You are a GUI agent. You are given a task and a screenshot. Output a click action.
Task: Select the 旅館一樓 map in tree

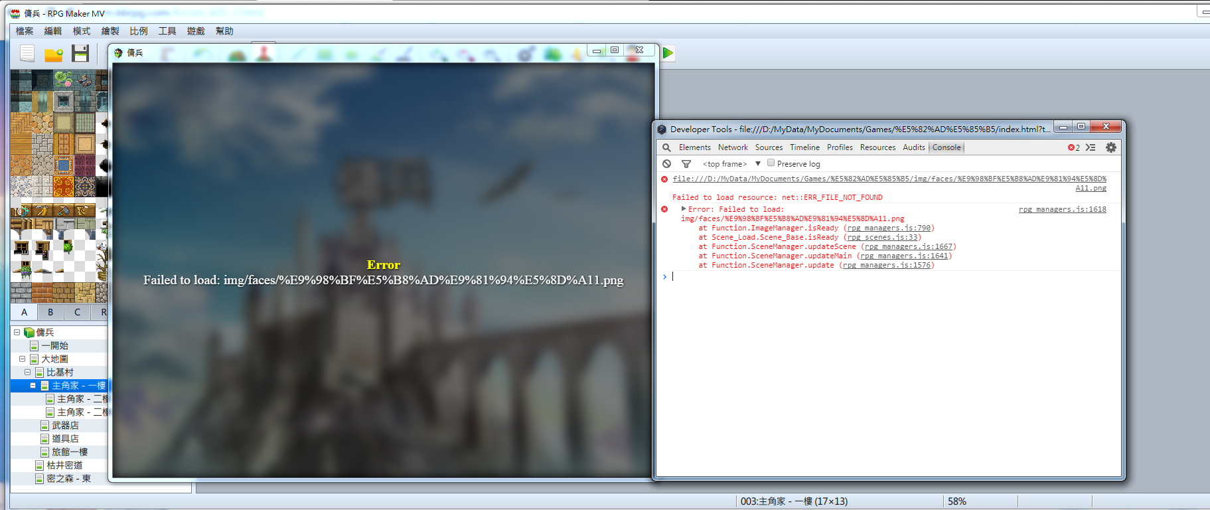coord(70,452)
